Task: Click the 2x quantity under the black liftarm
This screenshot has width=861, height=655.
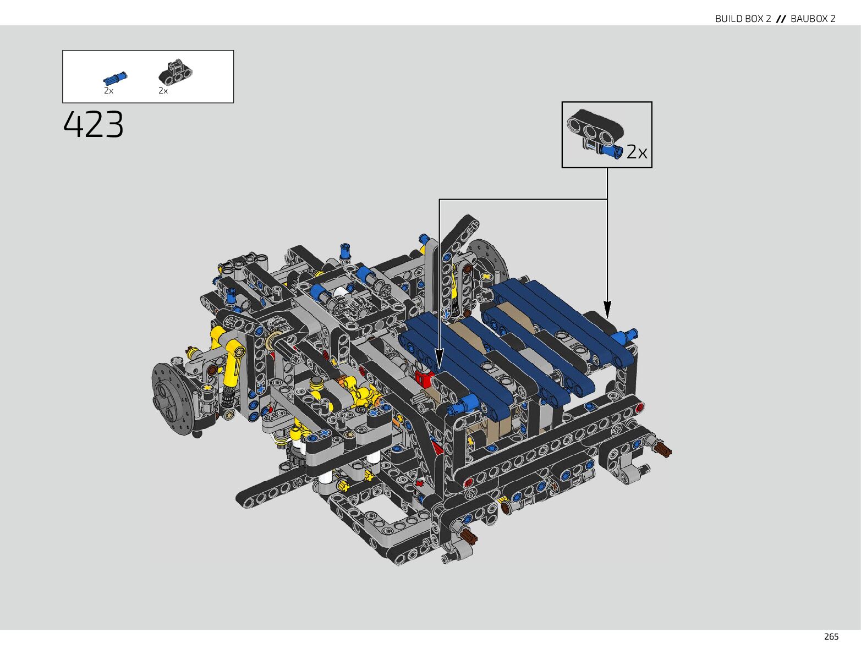Action: coord(163,91)
